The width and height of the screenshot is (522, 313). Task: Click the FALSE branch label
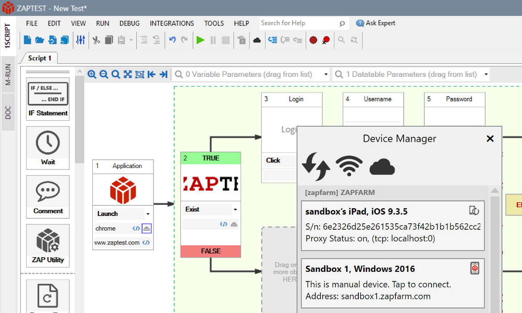pyautogui.click(x=211, y=251)
